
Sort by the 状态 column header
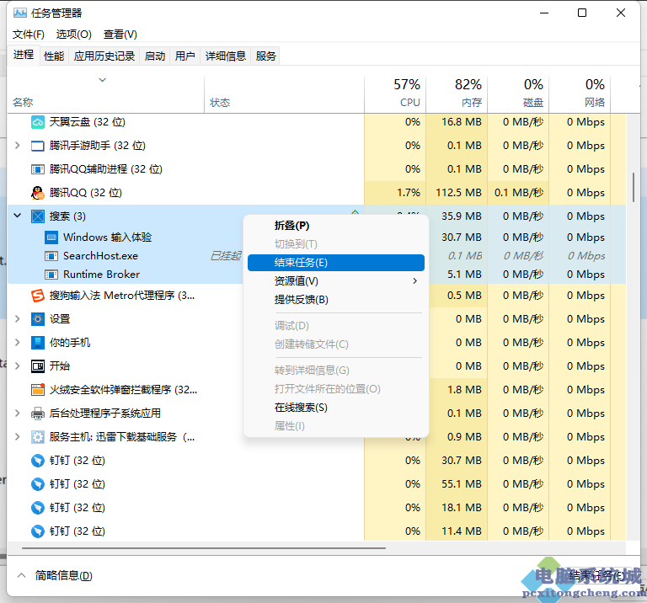[284, 94]
